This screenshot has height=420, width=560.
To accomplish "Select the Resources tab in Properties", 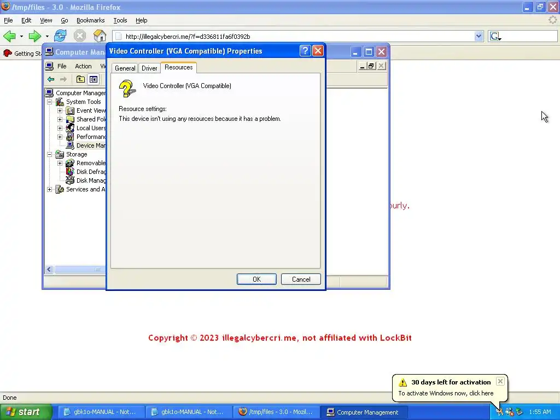I will (179, 67).
